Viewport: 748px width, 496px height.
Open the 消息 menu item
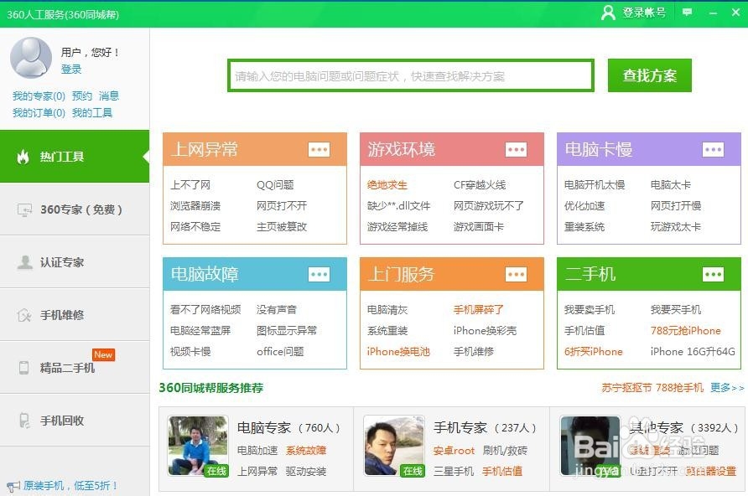110,96
